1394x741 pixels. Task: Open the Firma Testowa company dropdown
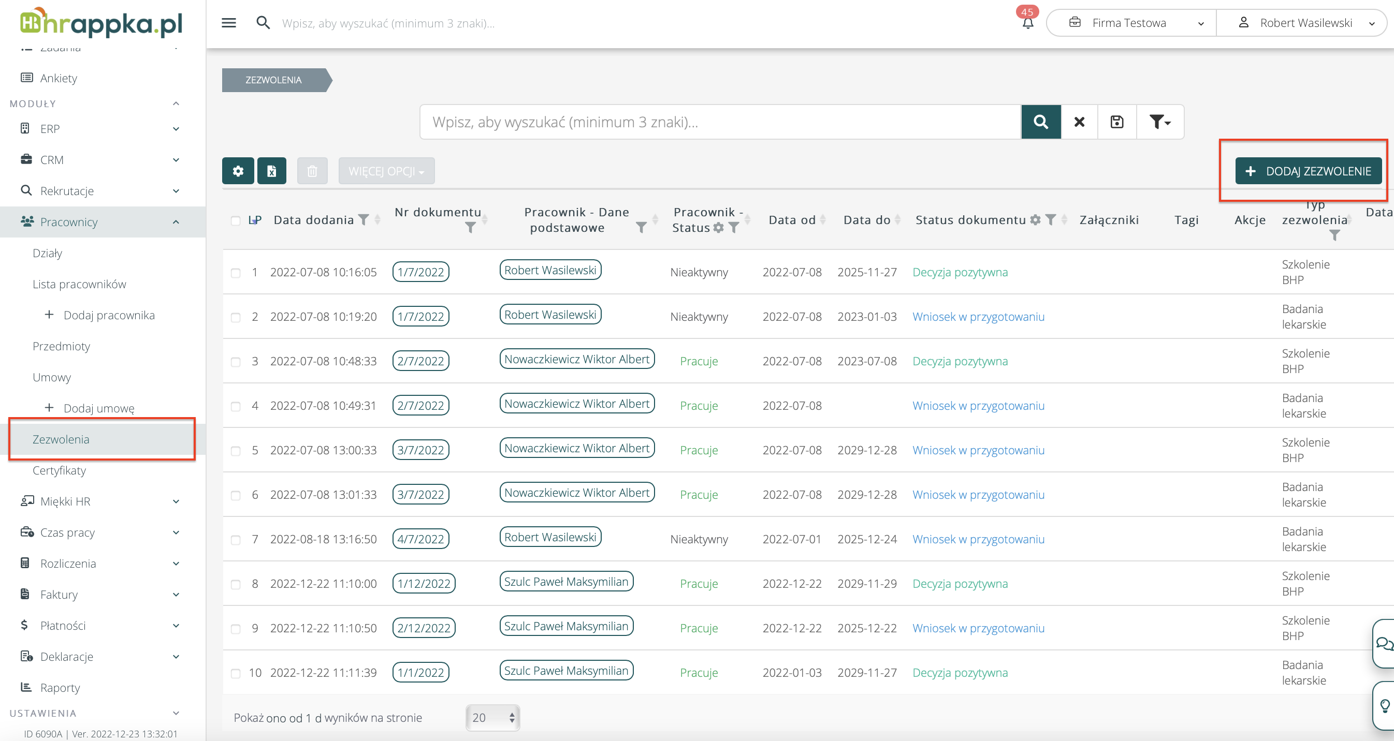point(1130,23)
